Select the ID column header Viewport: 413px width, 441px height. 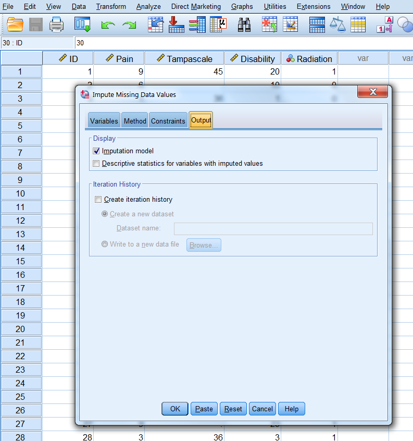pos(68,58)
